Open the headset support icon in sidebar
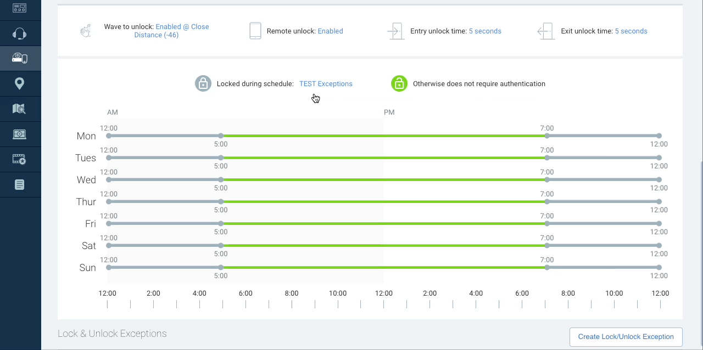The height and width of the screenshot is (350, 703). (20, 33)
